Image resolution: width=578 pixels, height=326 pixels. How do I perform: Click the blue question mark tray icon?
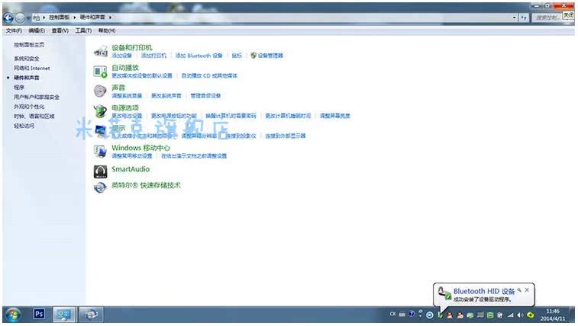coord(412,314)
